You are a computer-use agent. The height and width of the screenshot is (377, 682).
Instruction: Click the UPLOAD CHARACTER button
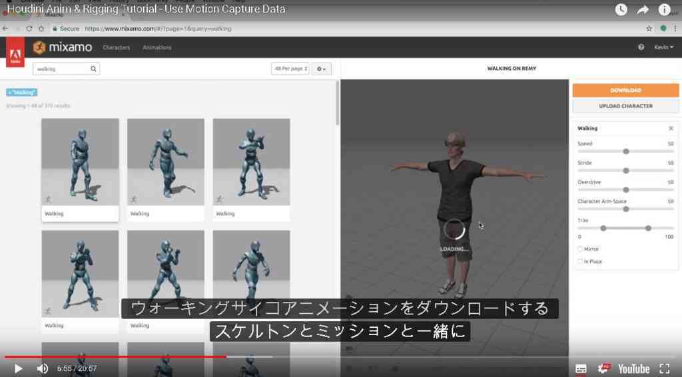click(625, 106)
